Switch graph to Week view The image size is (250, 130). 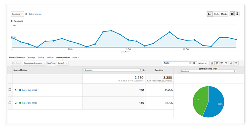[x=216, y=14]
